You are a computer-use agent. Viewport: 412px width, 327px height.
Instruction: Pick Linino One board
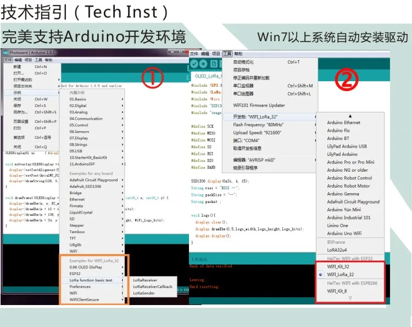point(337,225)
